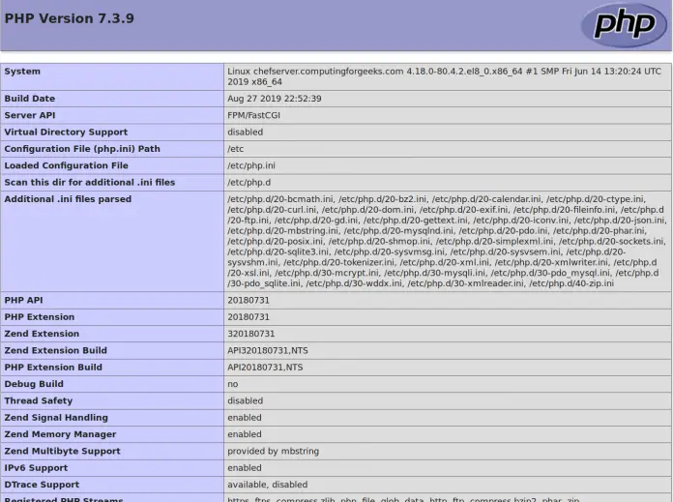
Task: Click the DTrace Support value available, disabled
Action: click(268, 485)
